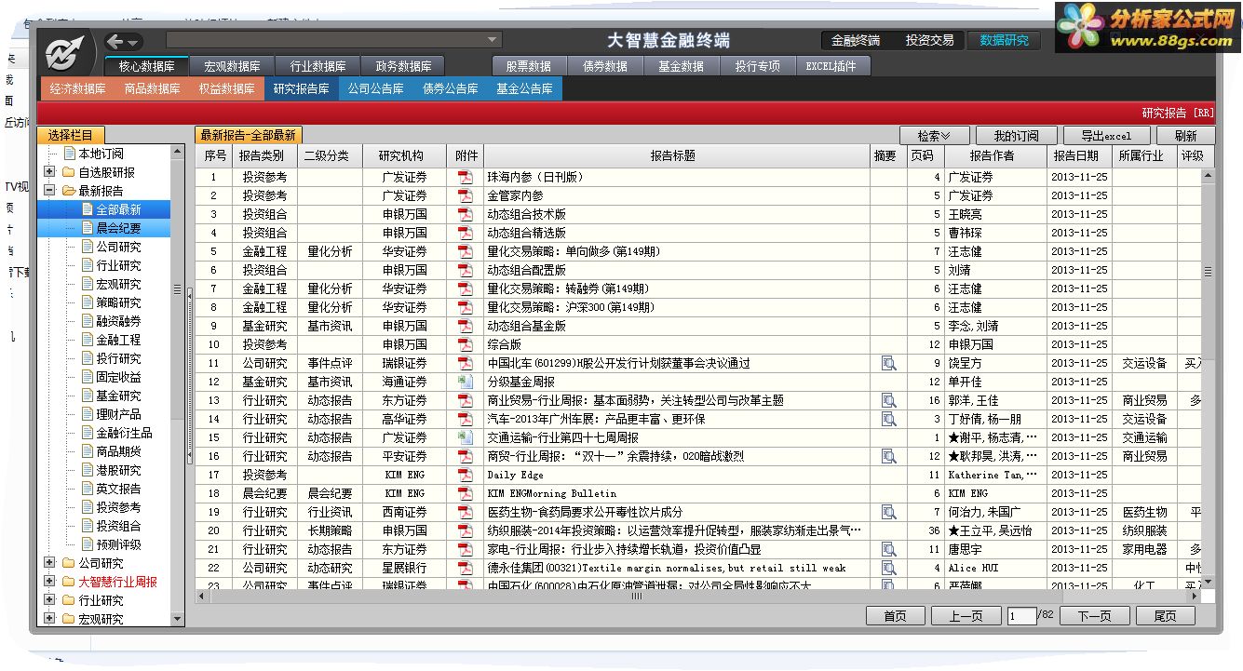
Task: Open the EXCEL插件 tab
Action: pos(831,66)
